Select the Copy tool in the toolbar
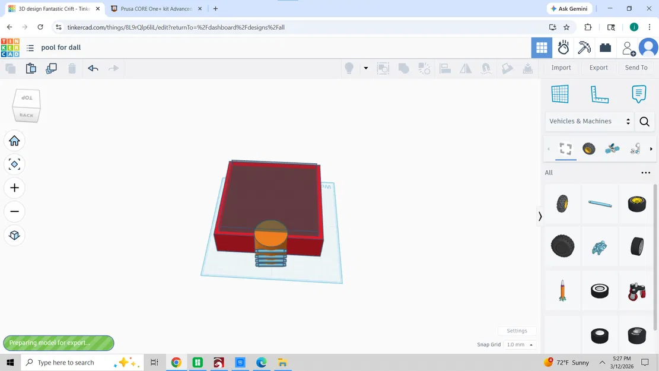Image resolution: width=659 pixels, height=371 pixels. [10, 68]
